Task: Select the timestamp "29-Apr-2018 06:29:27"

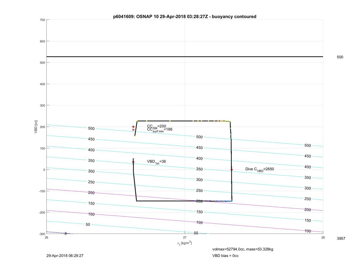Action: pos(65,256)
